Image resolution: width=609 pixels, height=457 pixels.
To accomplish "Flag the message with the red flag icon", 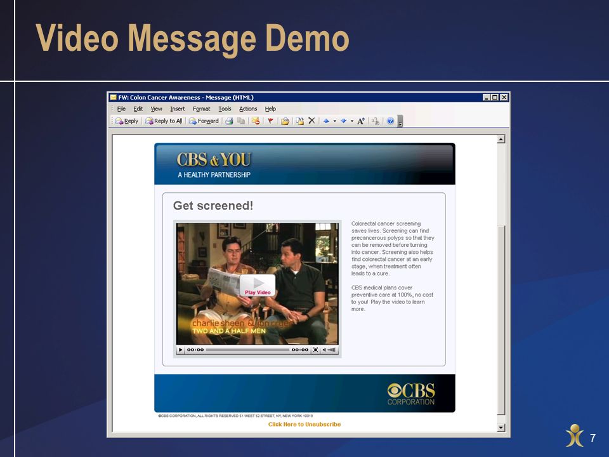I will (x=270, y=121).
